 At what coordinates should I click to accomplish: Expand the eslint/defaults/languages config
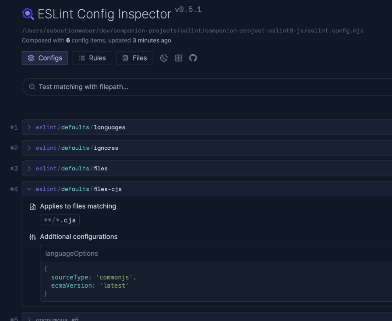(x=28, y=127)
